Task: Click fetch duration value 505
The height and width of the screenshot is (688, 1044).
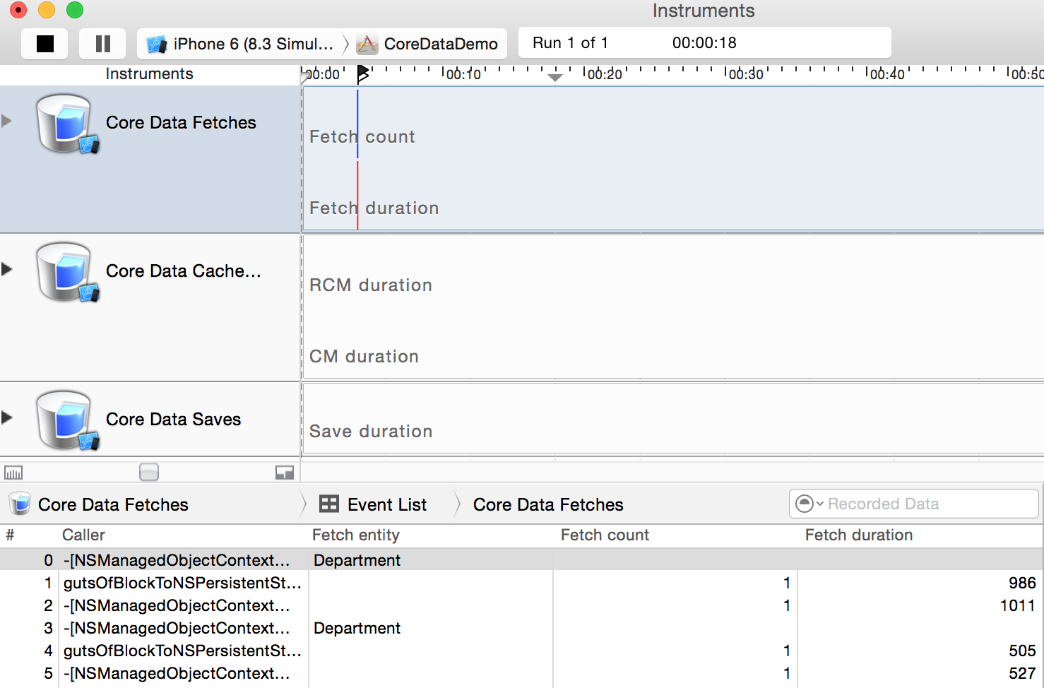Action: click(1022, 651)
